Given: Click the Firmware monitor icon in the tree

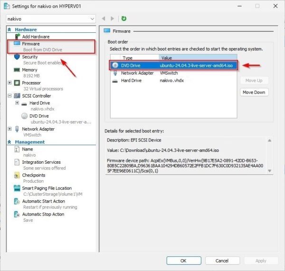Looking at the screenshot, I should coord(17,44).
